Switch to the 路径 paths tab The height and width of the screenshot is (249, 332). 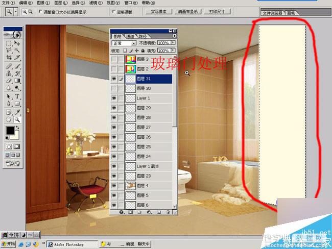pos(143,36)
